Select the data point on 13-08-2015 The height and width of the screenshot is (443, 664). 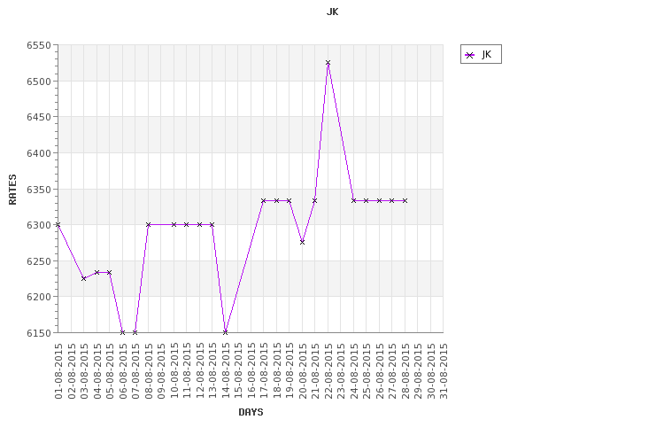[x=212, y=225]
